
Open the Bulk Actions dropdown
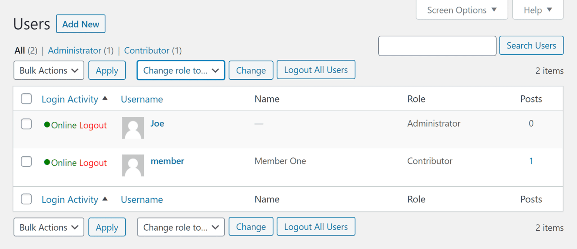tap(48, 70)
